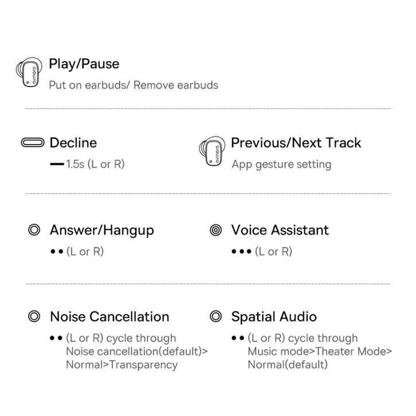Click the three dots under Voice Assistant

(x=241, y=251)
